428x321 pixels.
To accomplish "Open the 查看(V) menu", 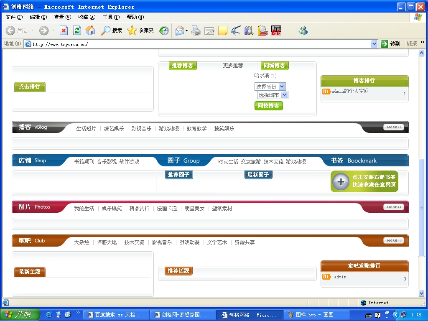I will point(63,17).
